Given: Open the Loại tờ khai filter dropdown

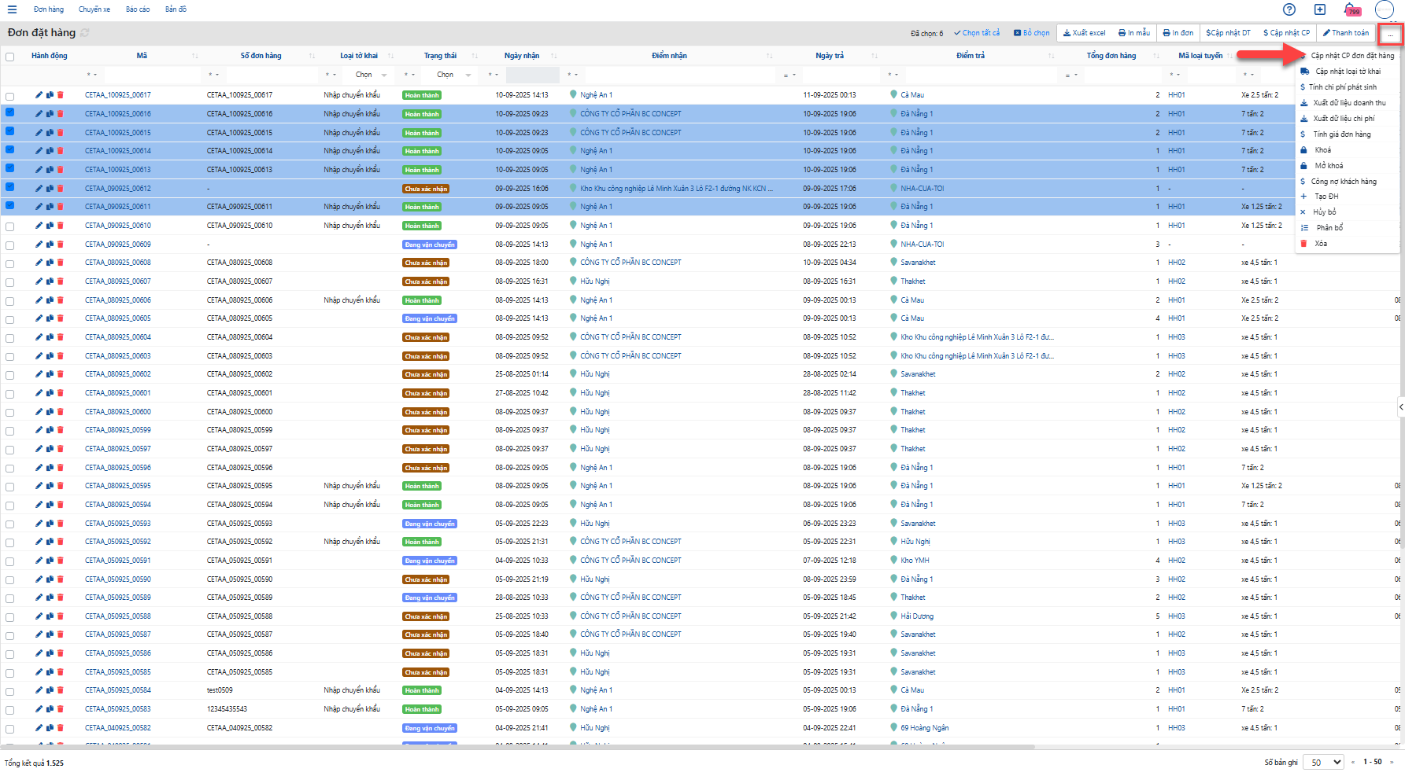Looking at the screenshot, I should [370, 75].
